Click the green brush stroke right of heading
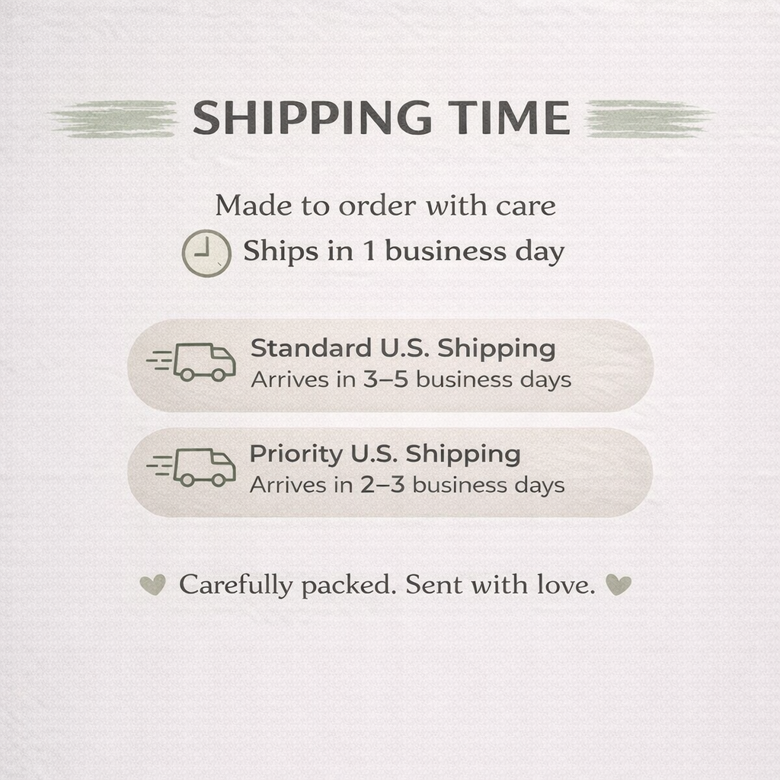Image resolution: width=780 pixels, height=780 pixels. pyautogui.click(x=647, y=119)
